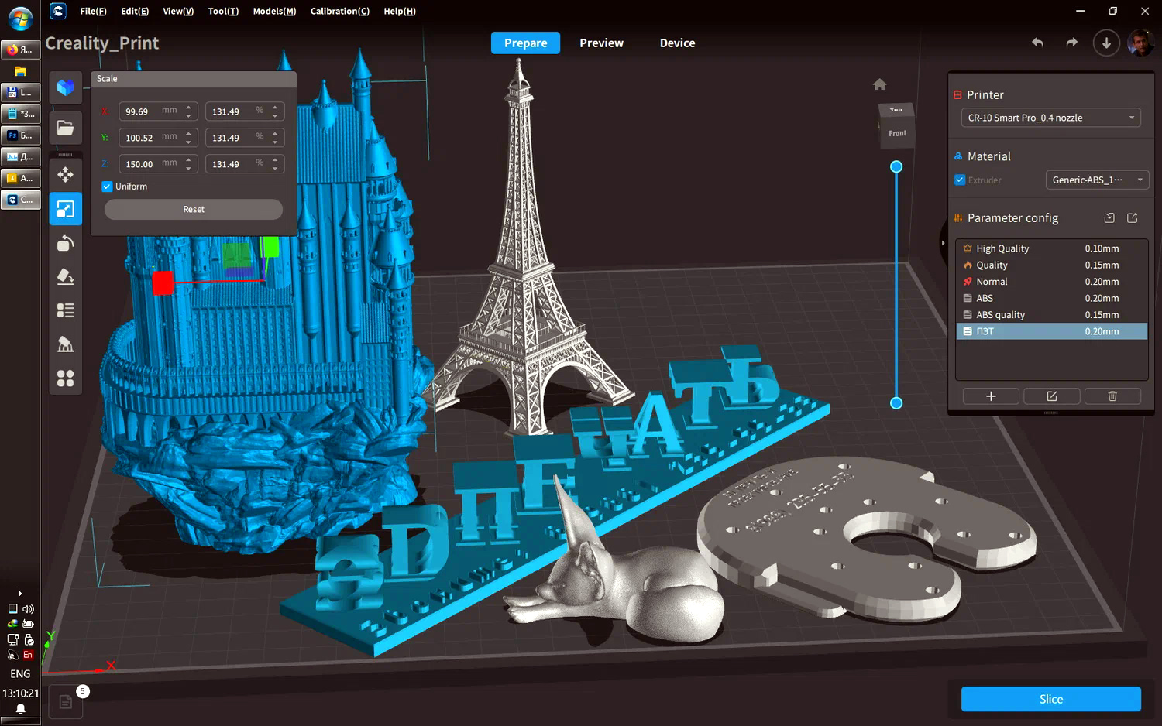Click the Z scale 131.49 percent field
This screenshot has height=726, width=1162.
click(245, 164)
